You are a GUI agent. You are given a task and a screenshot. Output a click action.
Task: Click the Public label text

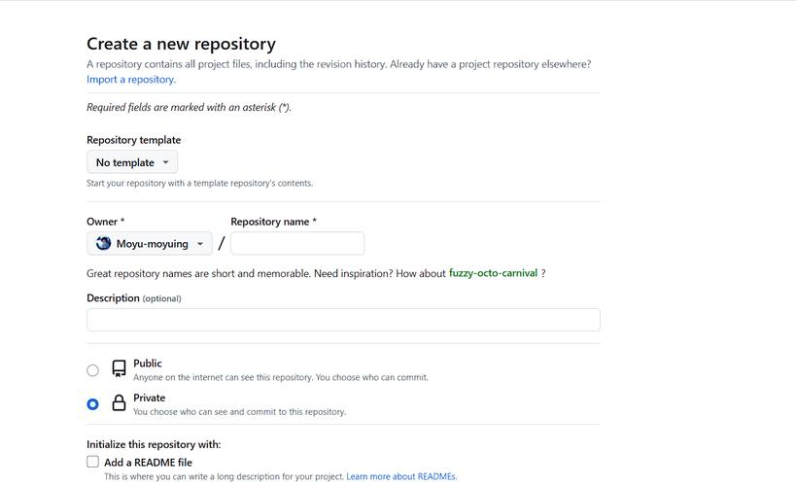click(147, 364)
